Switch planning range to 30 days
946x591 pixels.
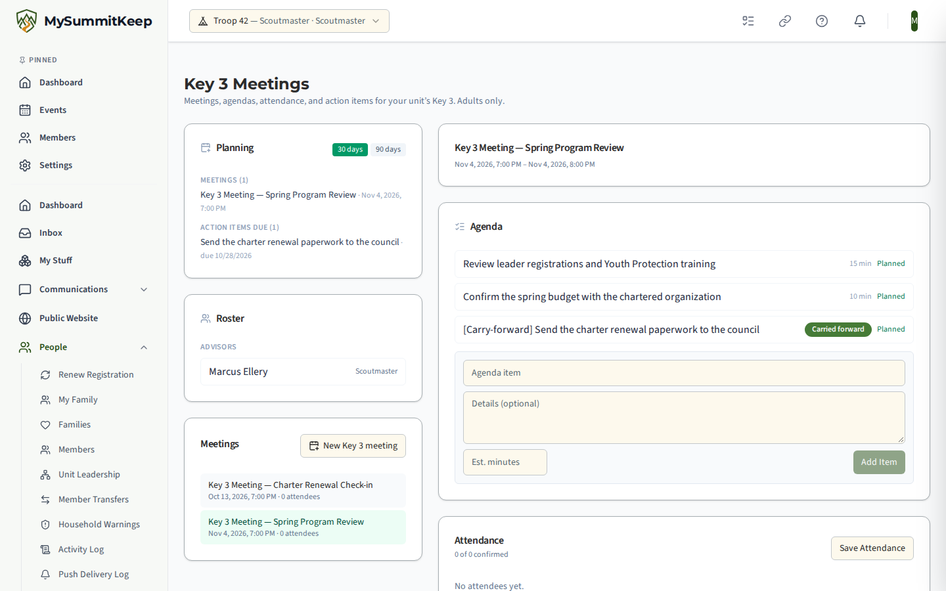(x=350, y=150)
